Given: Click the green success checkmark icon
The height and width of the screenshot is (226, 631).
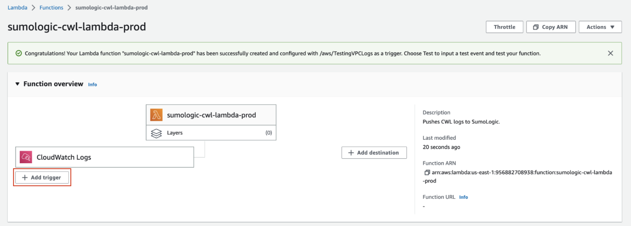Looking at the screenshot, I should coord(19,53).
